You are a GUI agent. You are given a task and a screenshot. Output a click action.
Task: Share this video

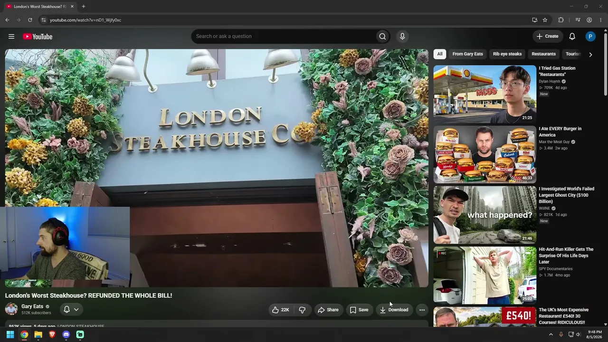(x=328, y=310)
